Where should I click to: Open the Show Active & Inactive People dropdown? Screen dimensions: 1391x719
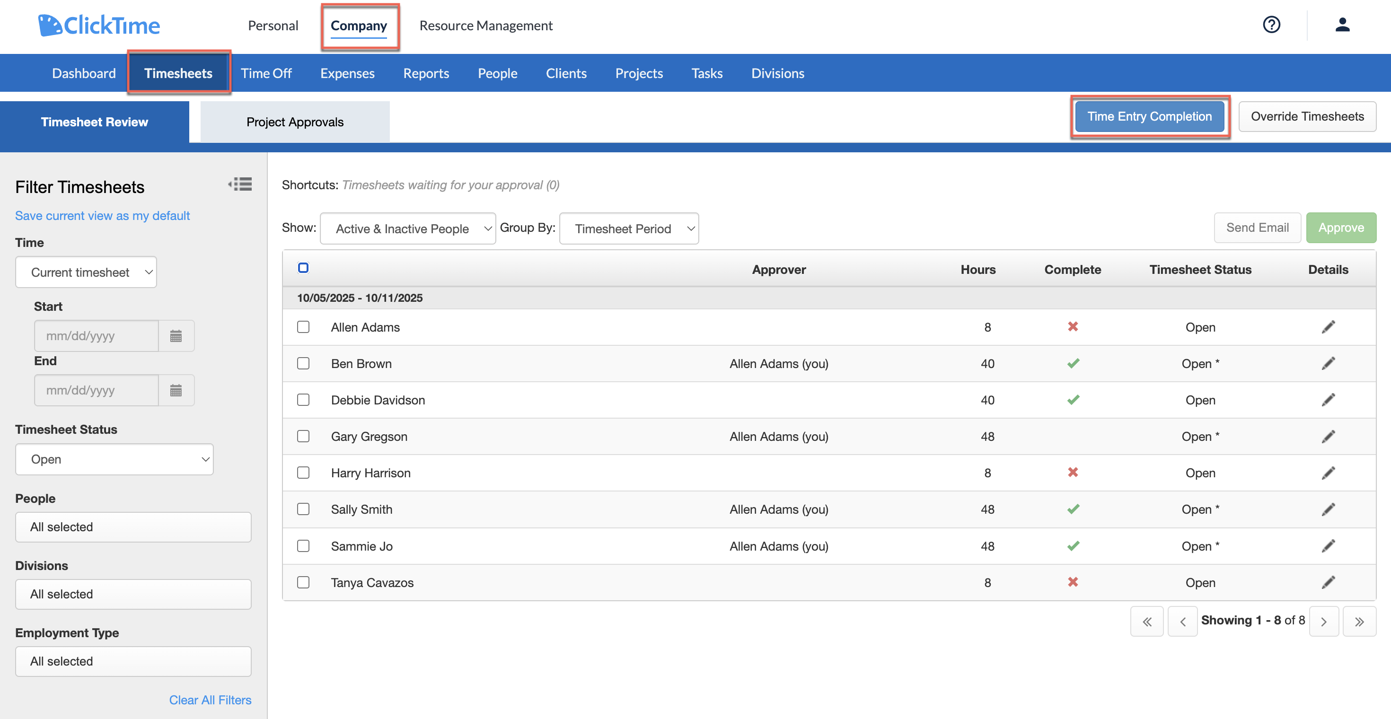(408, 228)
